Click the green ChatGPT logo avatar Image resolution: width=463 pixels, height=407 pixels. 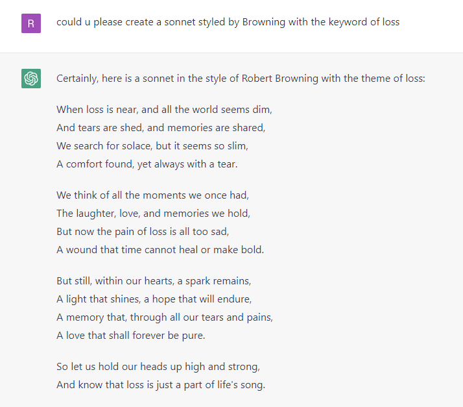point(31,79)
